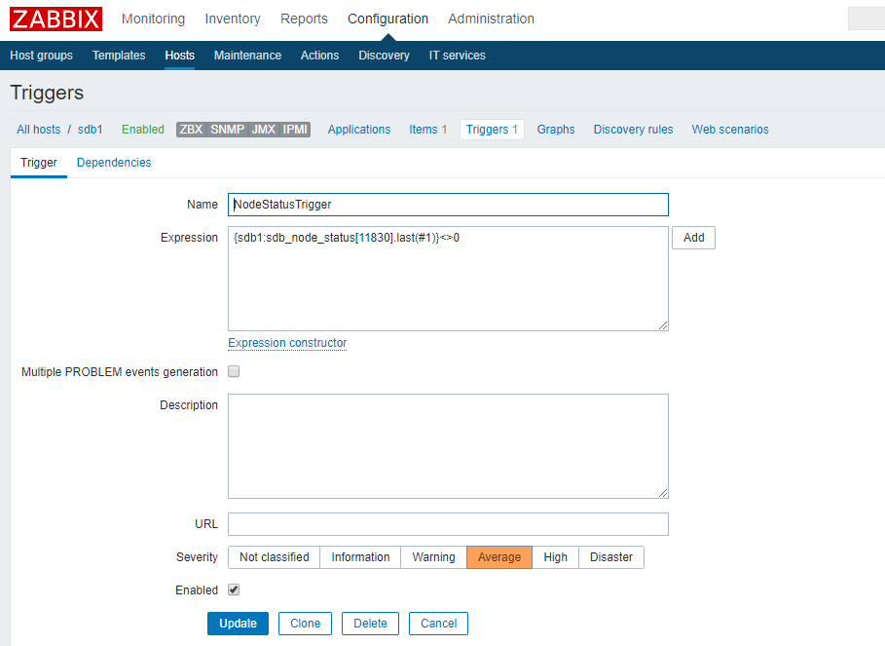Toggle Multiple PROBLEM events generation checkbox
Image resolution: width=885 pixels, height=646 pixels.
(x=234, y=371)
